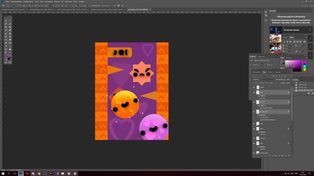This screenshot has width=314, height=176.
Task: Select the Blur tool
Action: (x=10, y=40)
